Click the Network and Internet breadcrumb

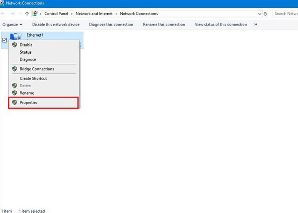coord(94,14)
